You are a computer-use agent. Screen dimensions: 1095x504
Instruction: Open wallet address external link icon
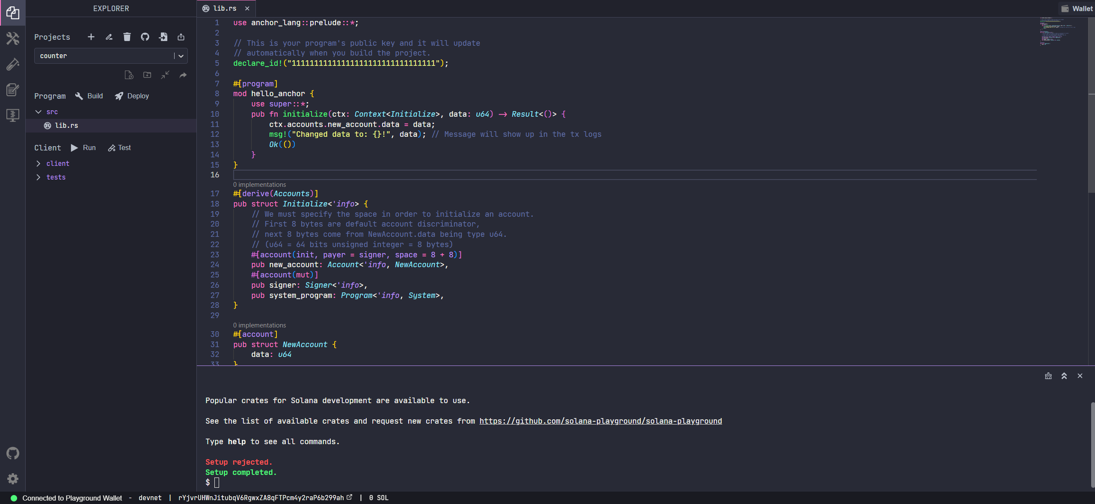click(349, 497)
